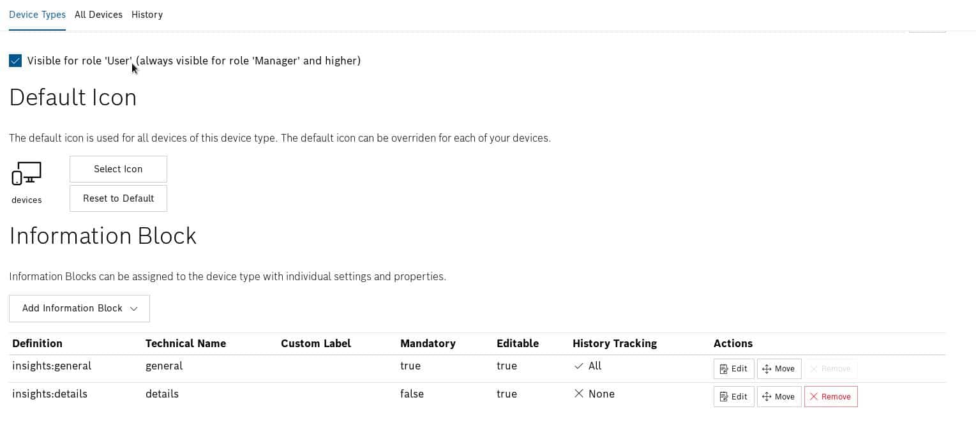Open the History tab

pyautogui.click(x=147, y=15)
